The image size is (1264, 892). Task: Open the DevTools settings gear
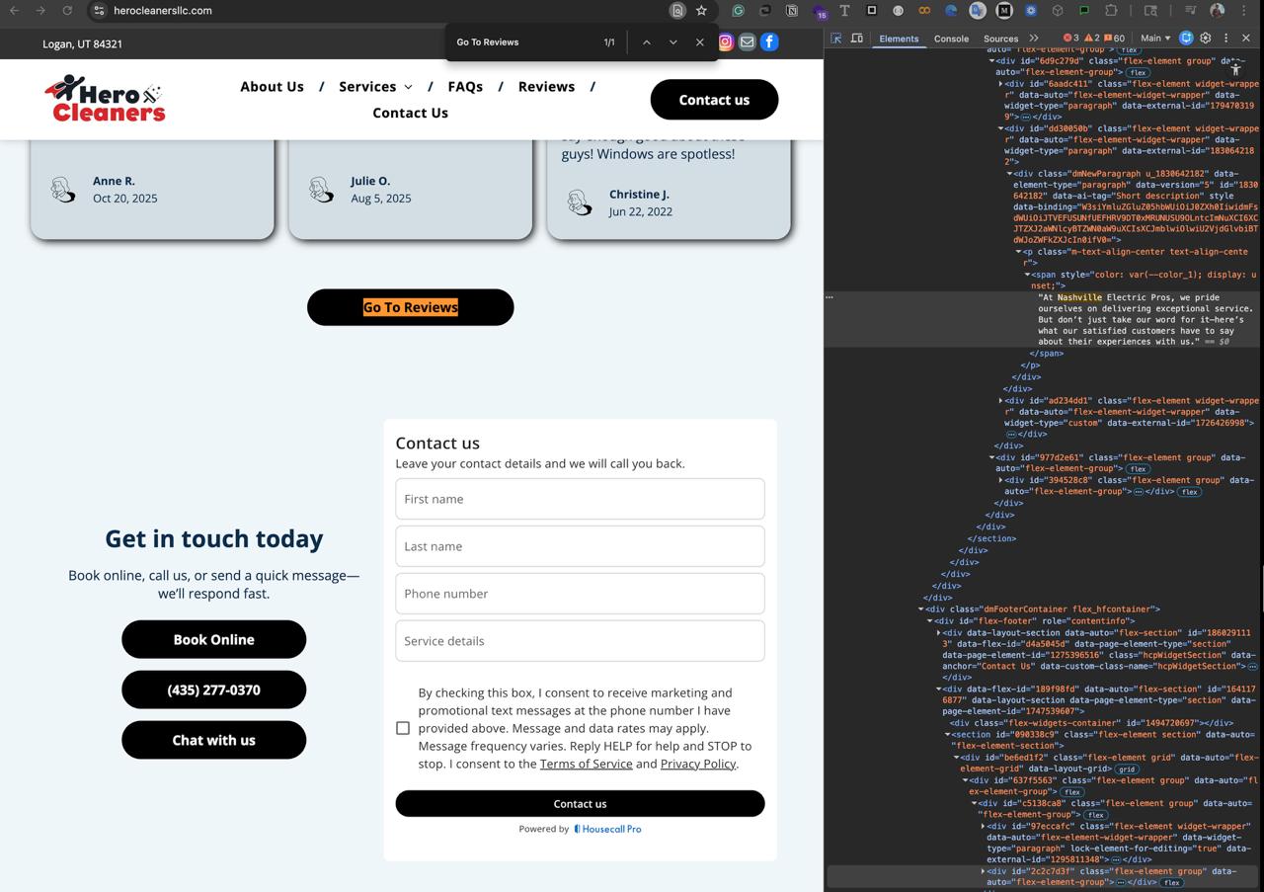coord(1206,38)
